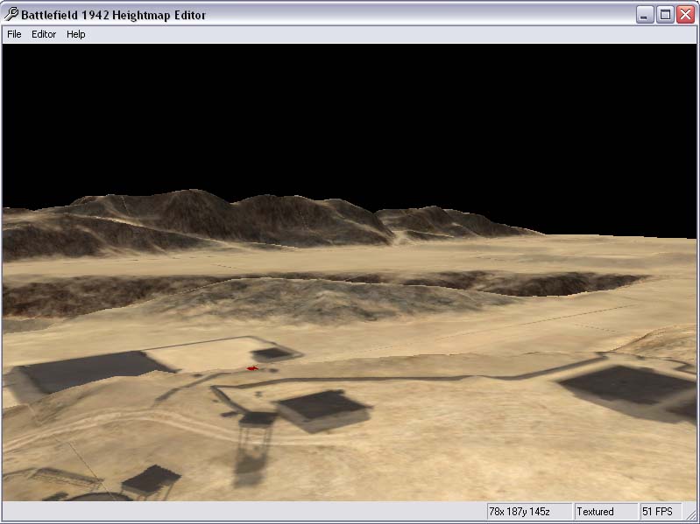
Task: Maximize the Heightmap Editor window
Action: pos(666,14)
